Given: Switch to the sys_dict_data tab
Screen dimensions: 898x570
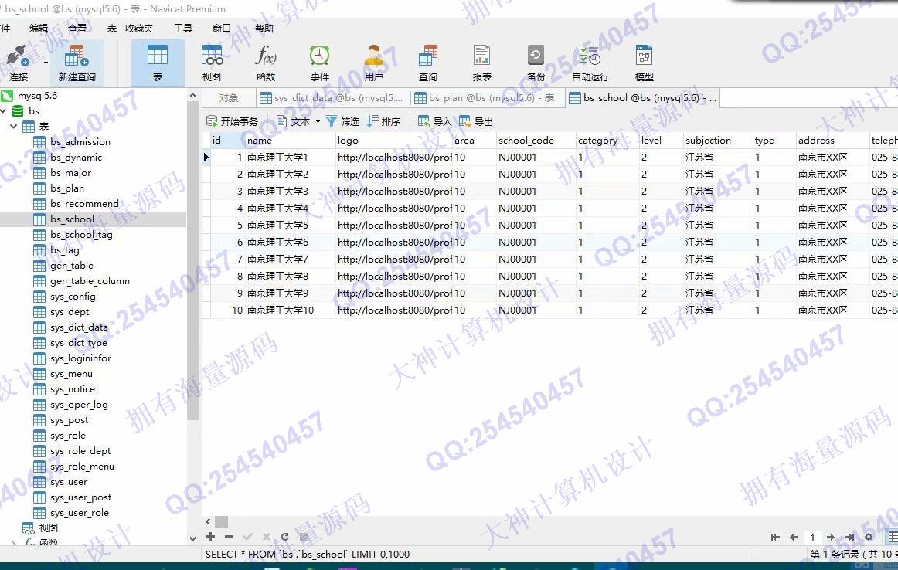Looking at the screenshot, I should pyautogui.click(x=332, y=98).
